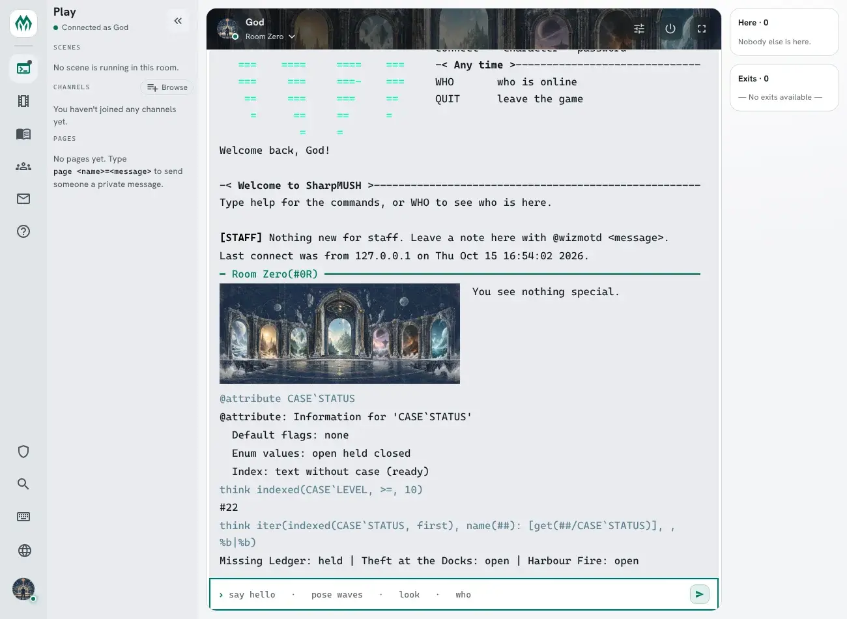The image size is (847, 619).
Task: Open the mail envelope sidebar icon
Action: 23,199
